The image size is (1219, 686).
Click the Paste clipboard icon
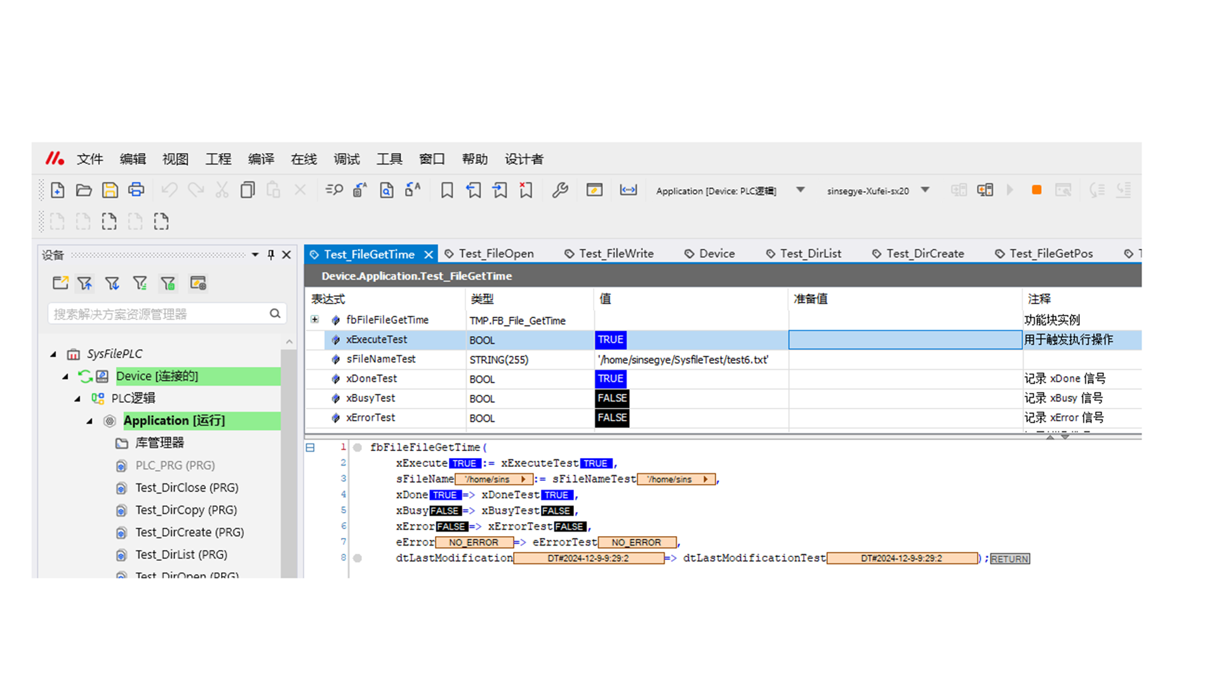click(x=273, y=190)
